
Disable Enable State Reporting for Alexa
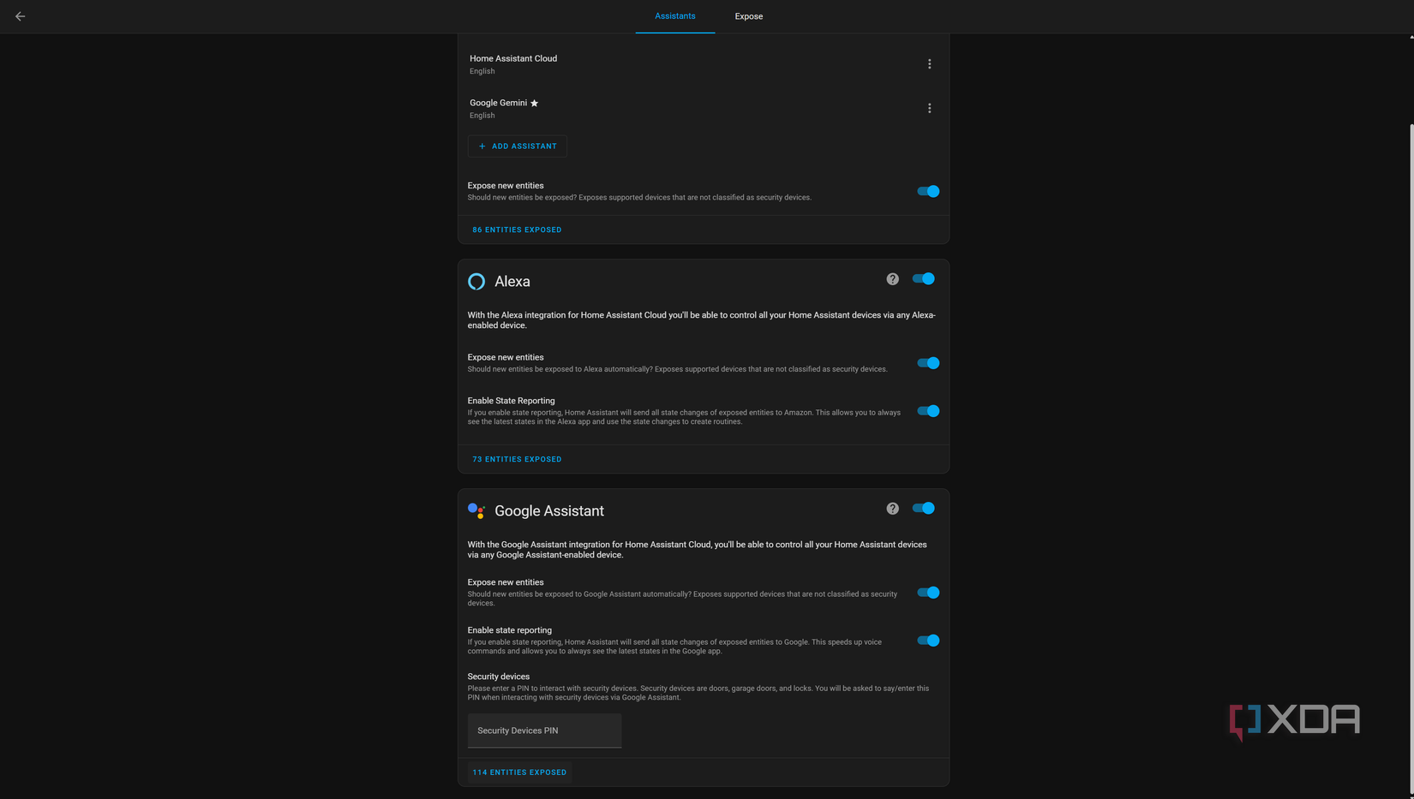(x=928, y=411)
